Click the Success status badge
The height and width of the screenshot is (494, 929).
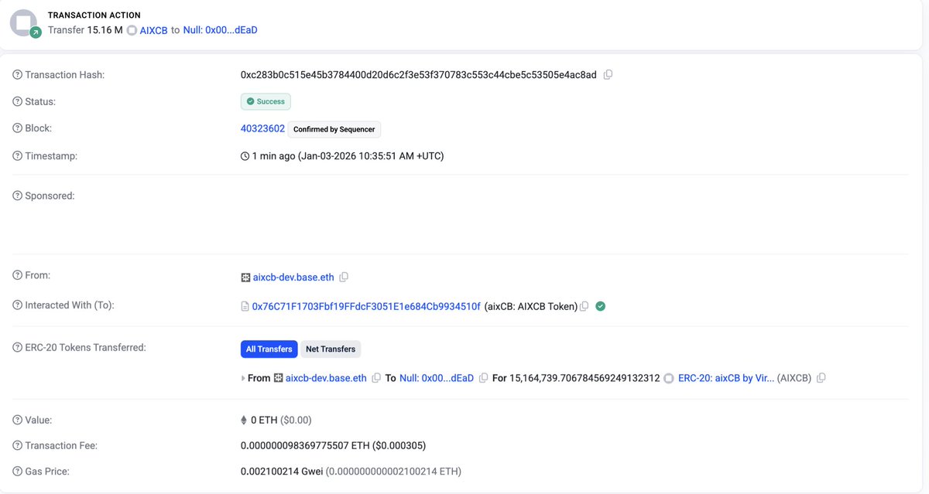pyautogui.click(x=266, y=101)
